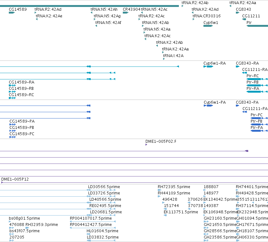Click the RP004107017.5prime EST label
Viewport: 268px width, 242px height.
(x=91, y=219)
